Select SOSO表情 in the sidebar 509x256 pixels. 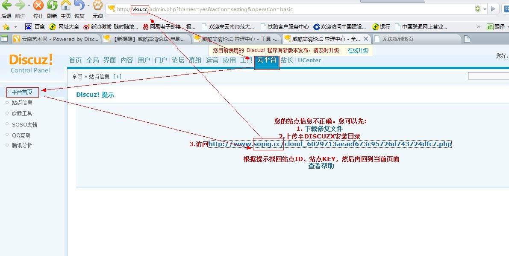(25, 125)
